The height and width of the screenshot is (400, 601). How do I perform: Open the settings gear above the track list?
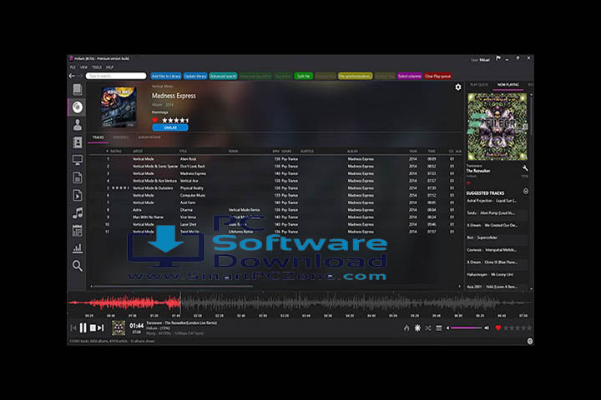click(x=458, y=87)
